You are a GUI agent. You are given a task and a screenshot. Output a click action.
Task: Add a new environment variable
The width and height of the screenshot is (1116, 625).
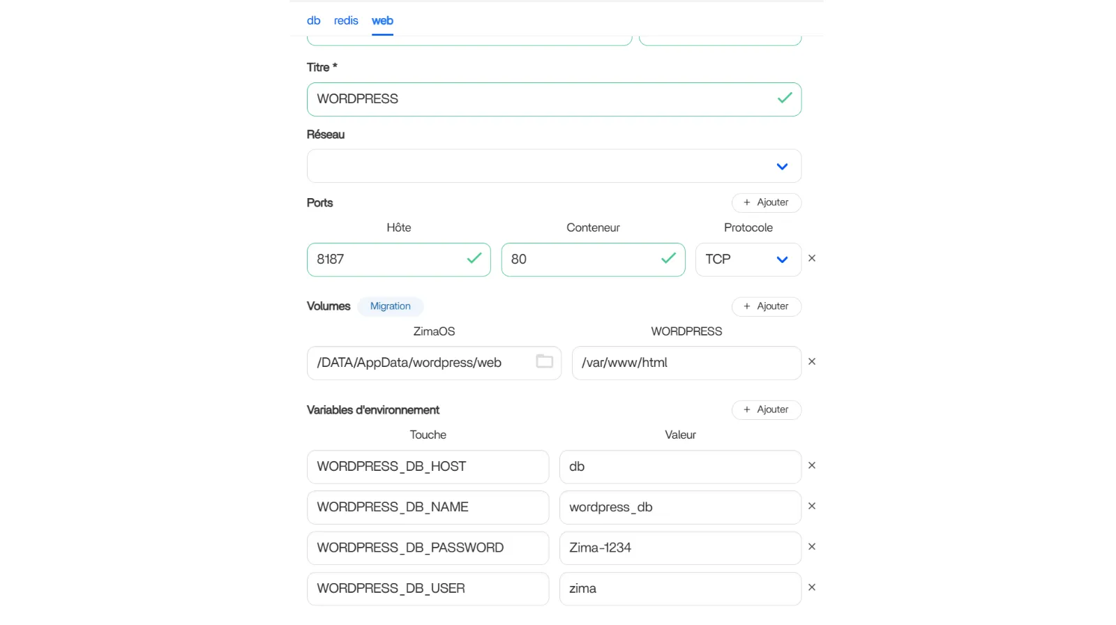[766, 410]
